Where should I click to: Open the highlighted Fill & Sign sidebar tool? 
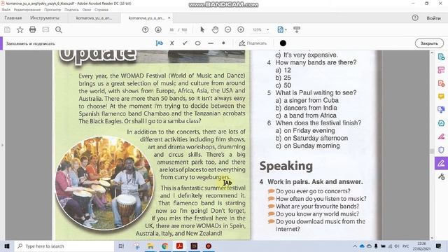441,163
